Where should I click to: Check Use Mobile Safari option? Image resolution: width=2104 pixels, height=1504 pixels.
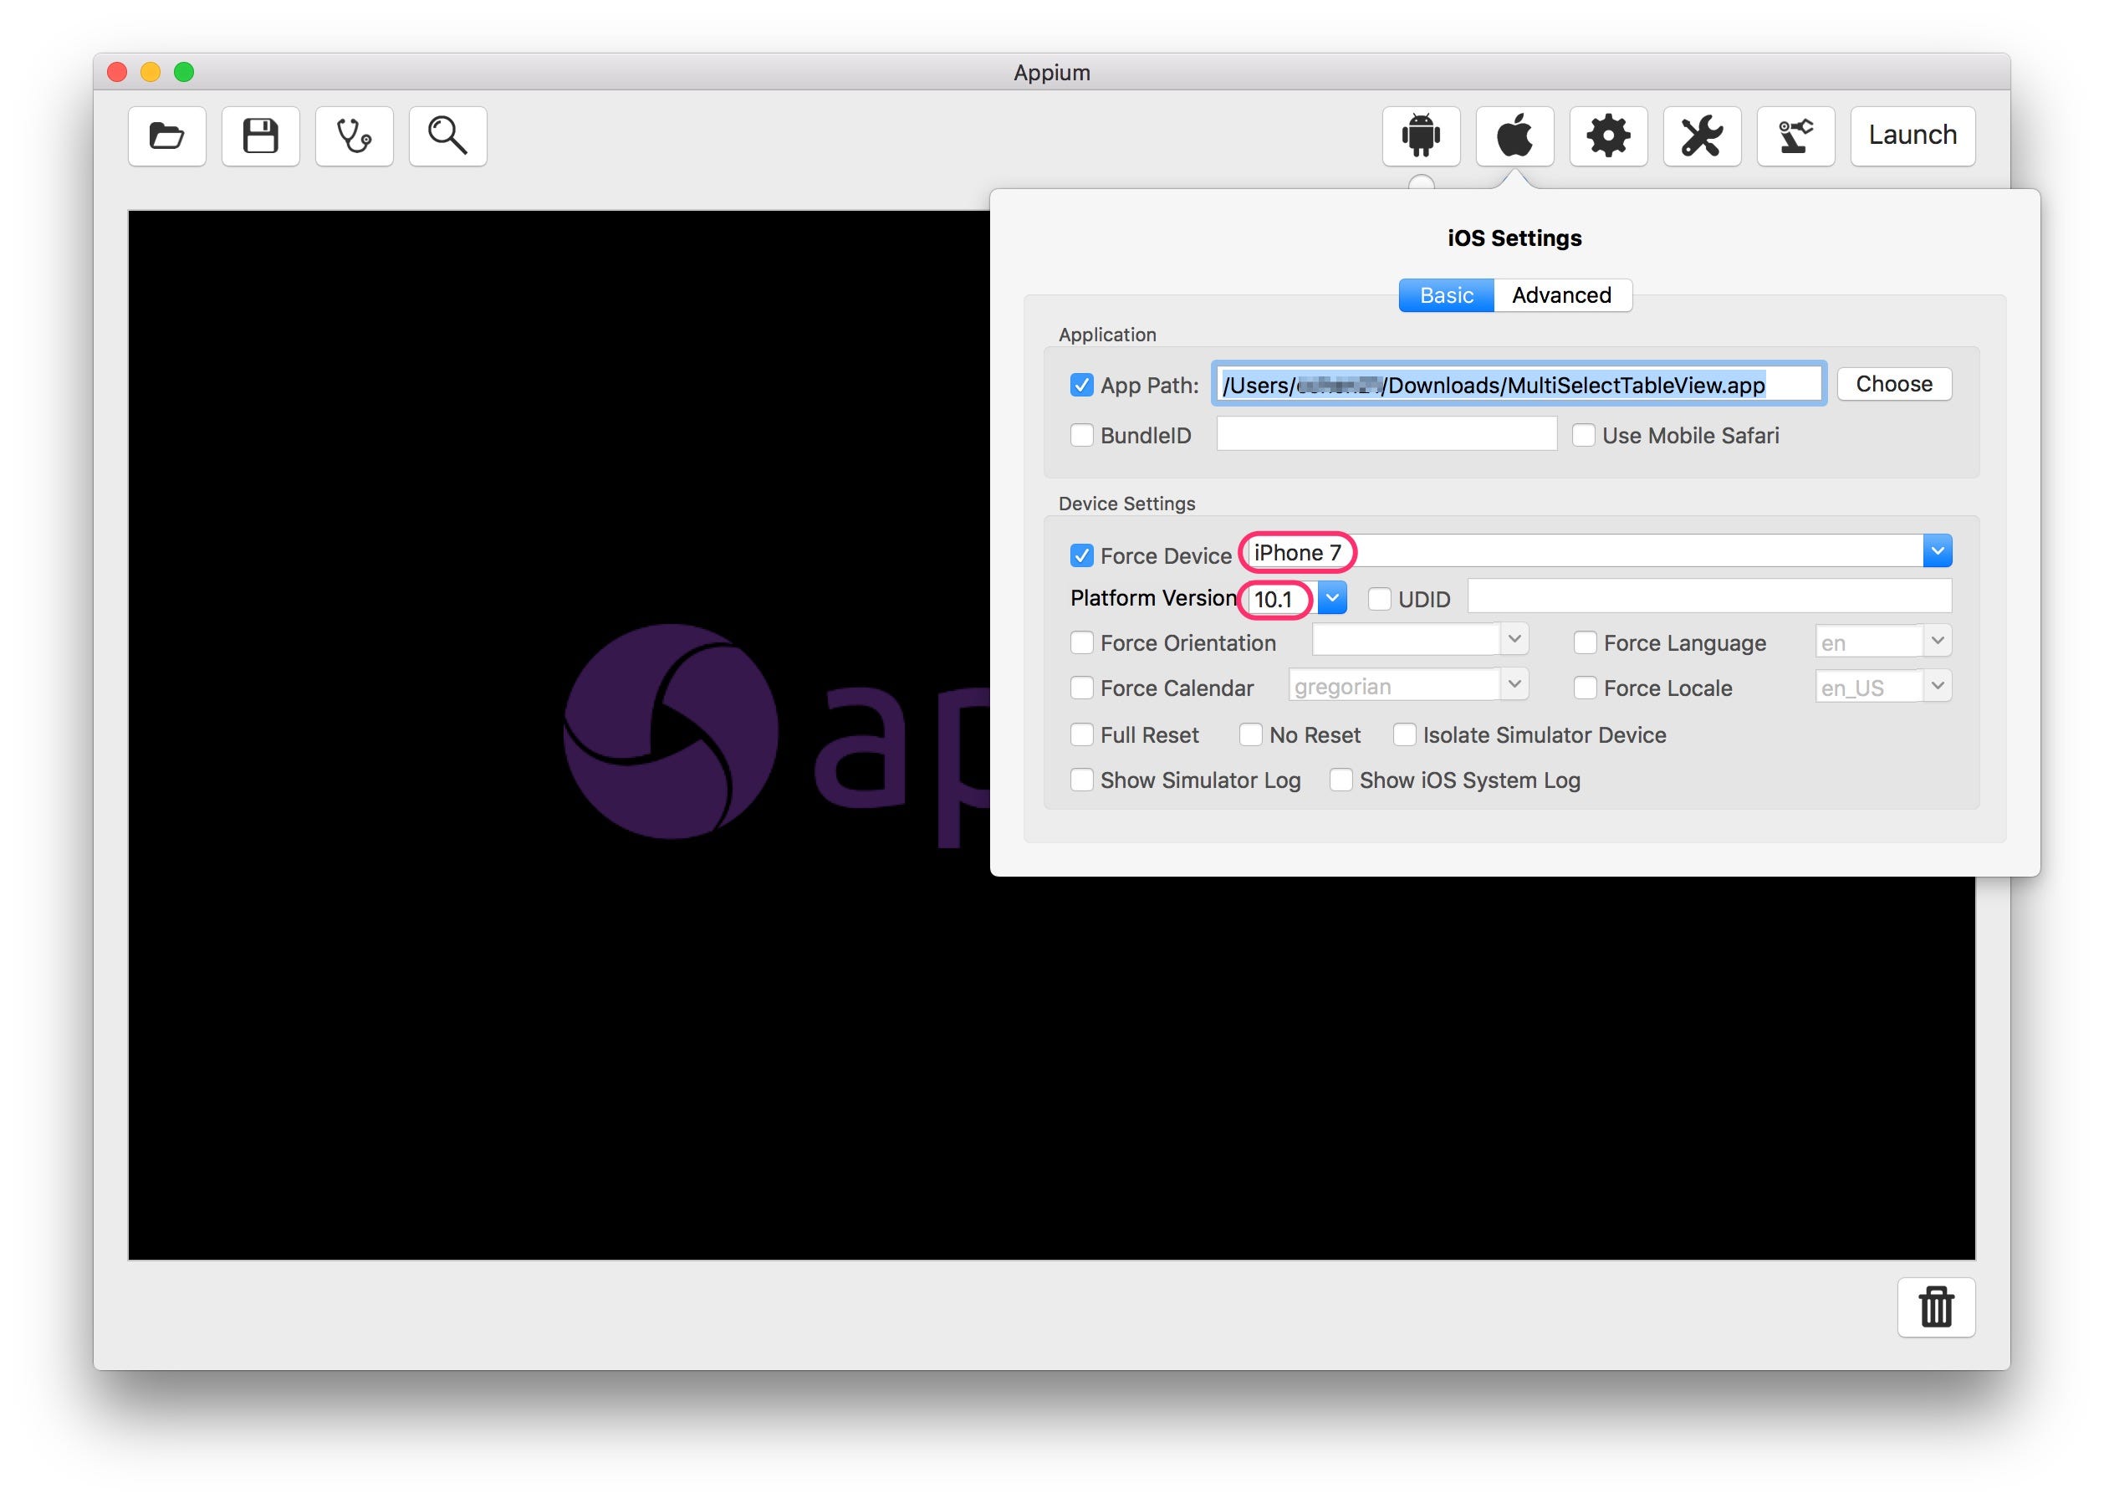pyautogui.click(x=1583, y=435)
